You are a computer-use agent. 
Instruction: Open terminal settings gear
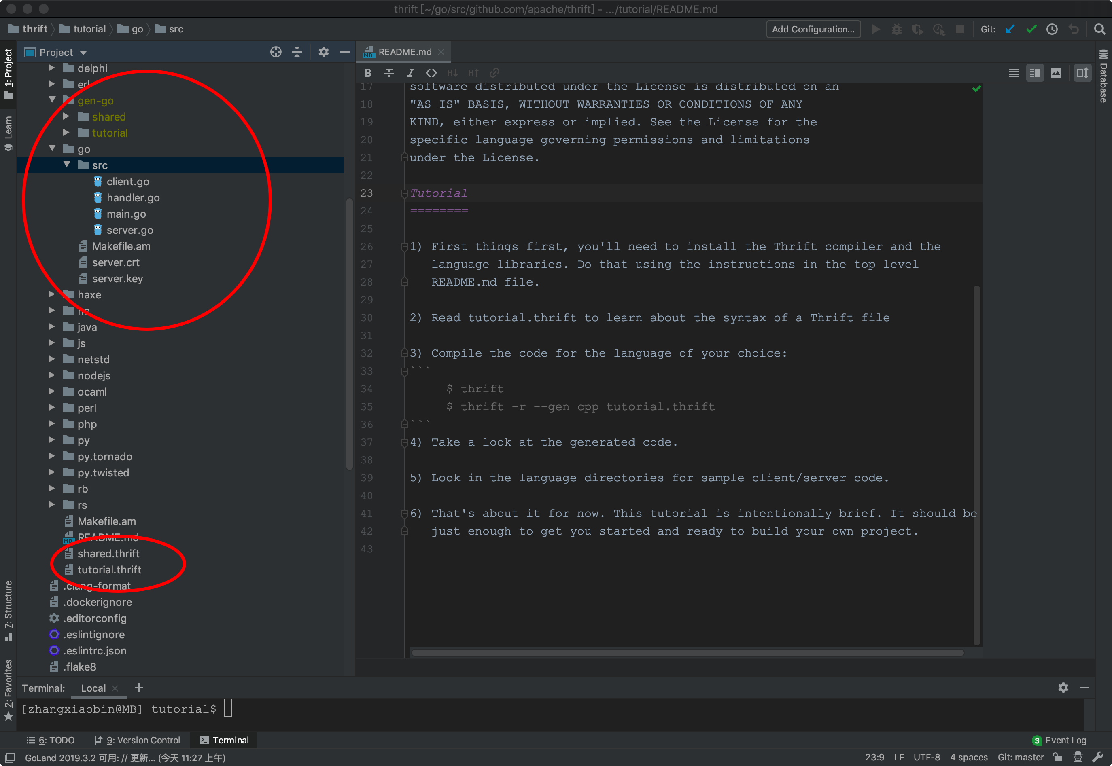coord(1063,688)
